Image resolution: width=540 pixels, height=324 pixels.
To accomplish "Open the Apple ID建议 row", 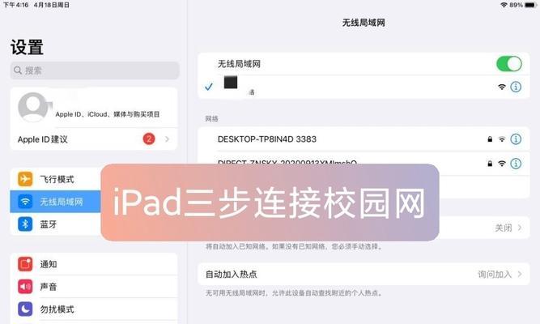I will [x=94, y=139].
